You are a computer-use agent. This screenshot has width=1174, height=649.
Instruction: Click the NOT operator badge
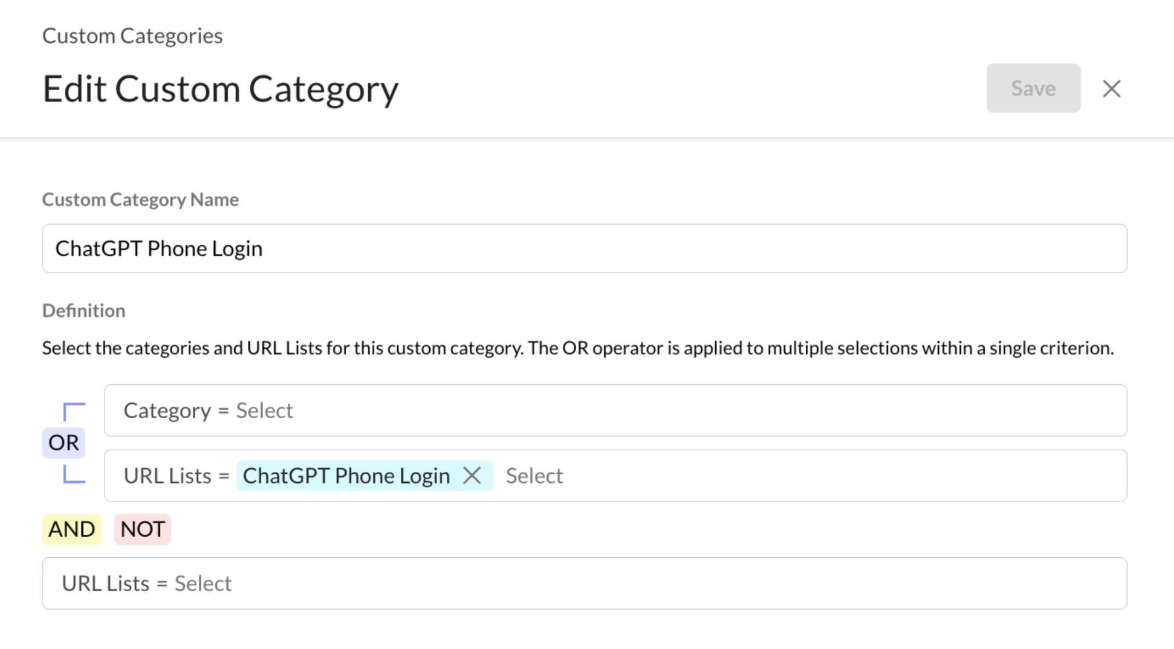click(143, 529)
